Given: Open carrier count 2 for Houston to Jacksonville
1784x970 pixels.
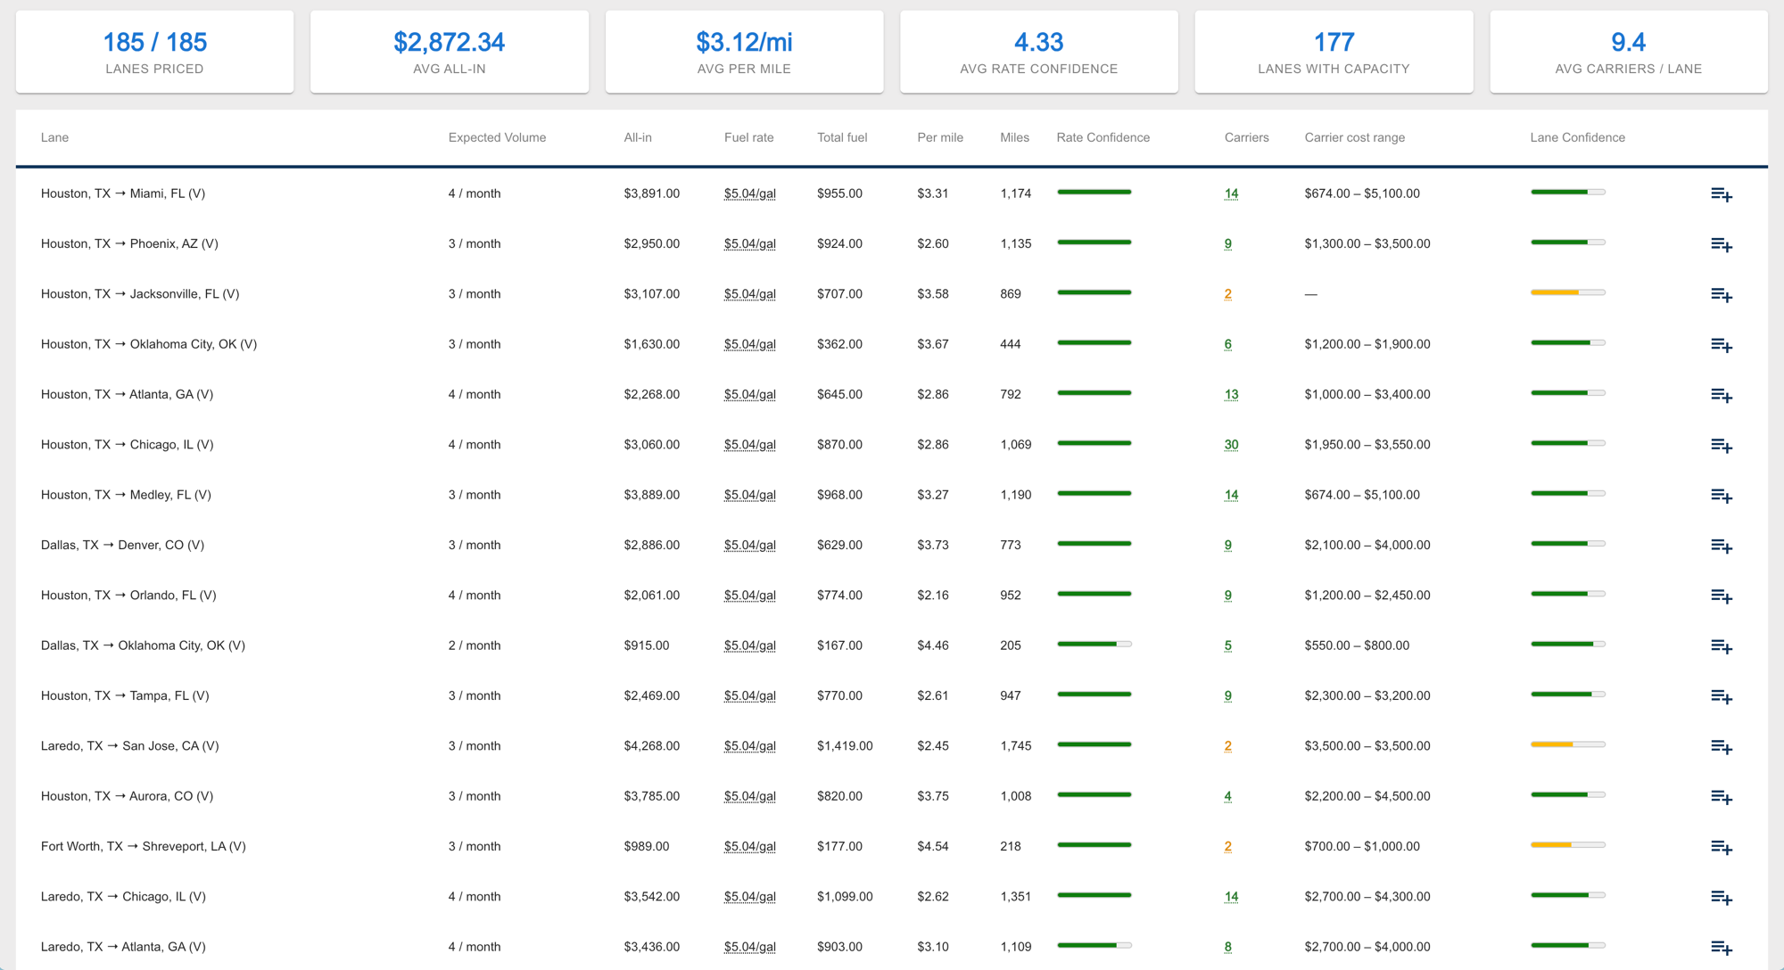Looking at the screenshot, I should (x=1228, y=294).
